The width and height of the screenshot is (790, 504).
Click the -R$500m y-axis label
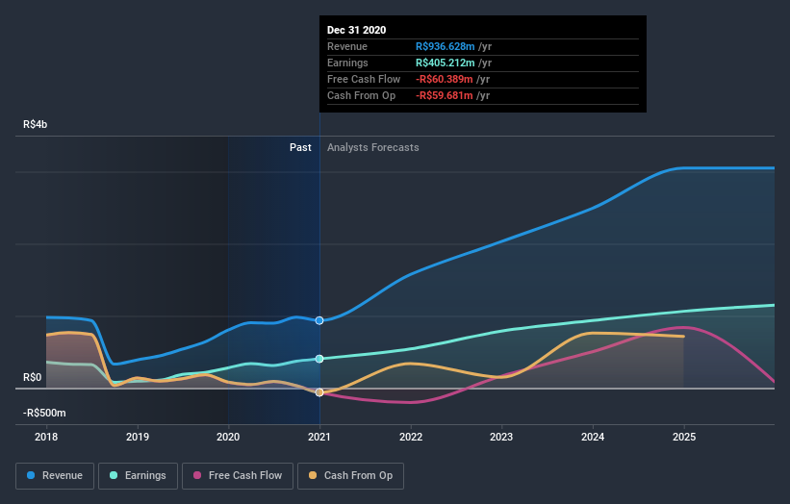click(x=44, y=414)
